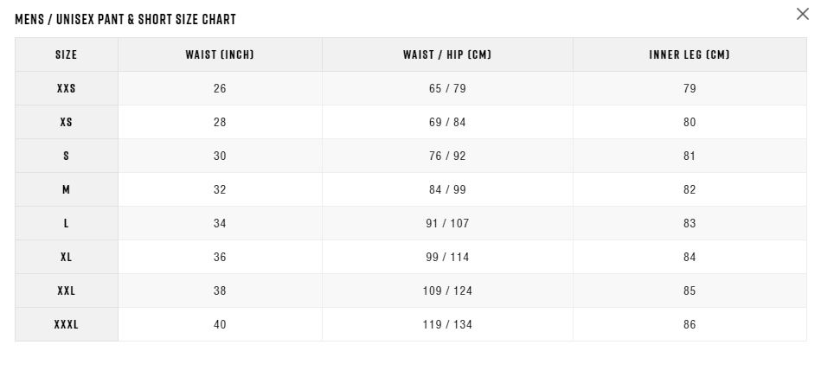The width and height of the screenshot is (821, 383).
Task: Select the L size row label
Action: (x=67, y=223)
